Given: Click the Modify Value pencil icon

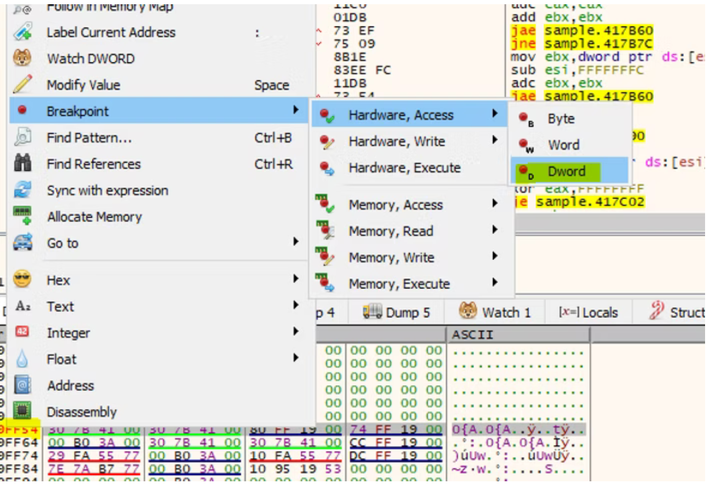Looking at the screenshot, I should tap(22, 85).
